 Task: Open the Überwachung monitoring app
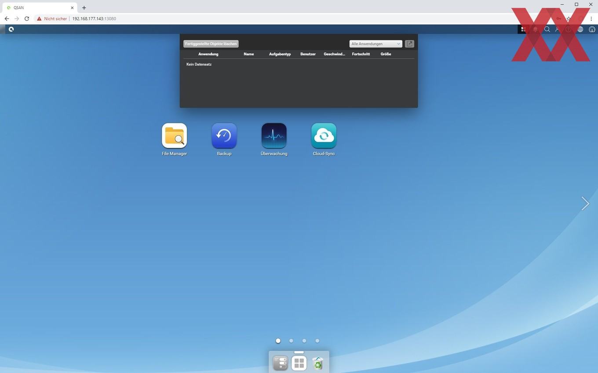274,136
